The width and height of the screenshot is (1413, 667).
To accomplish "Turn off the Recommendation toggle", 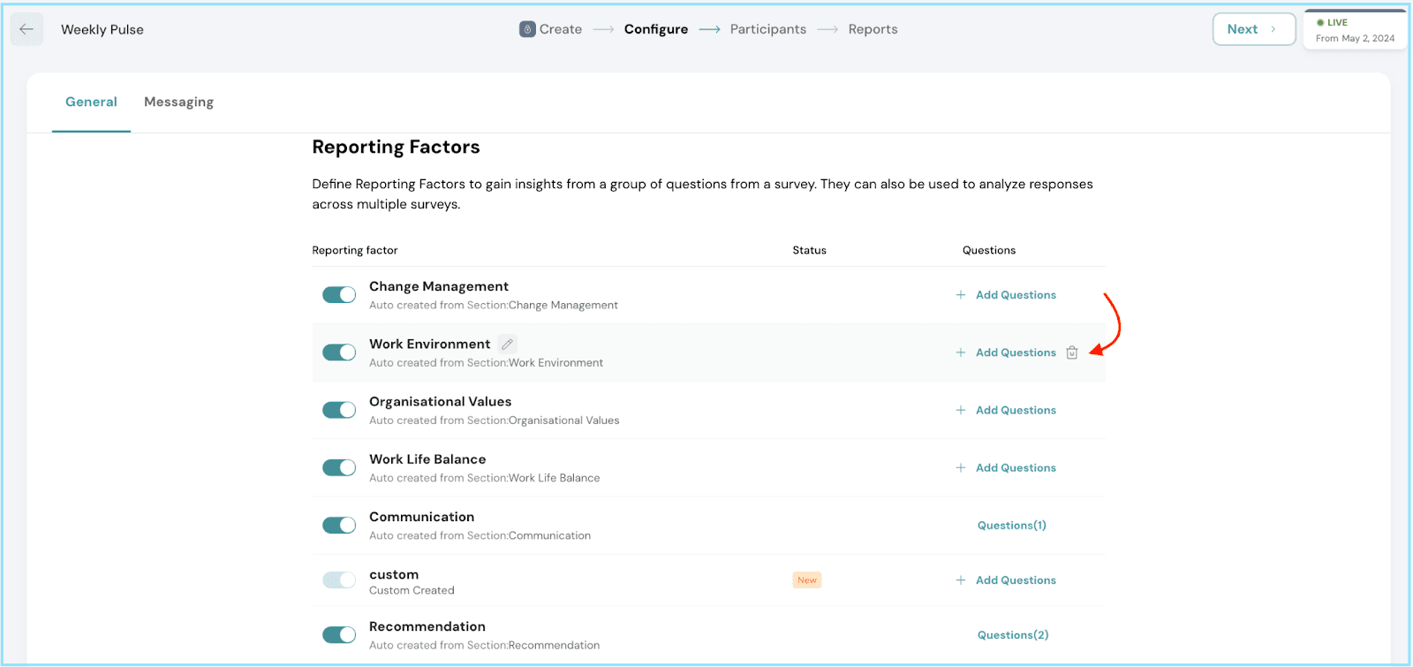I will pyautogui.click(x=339, y=635).
